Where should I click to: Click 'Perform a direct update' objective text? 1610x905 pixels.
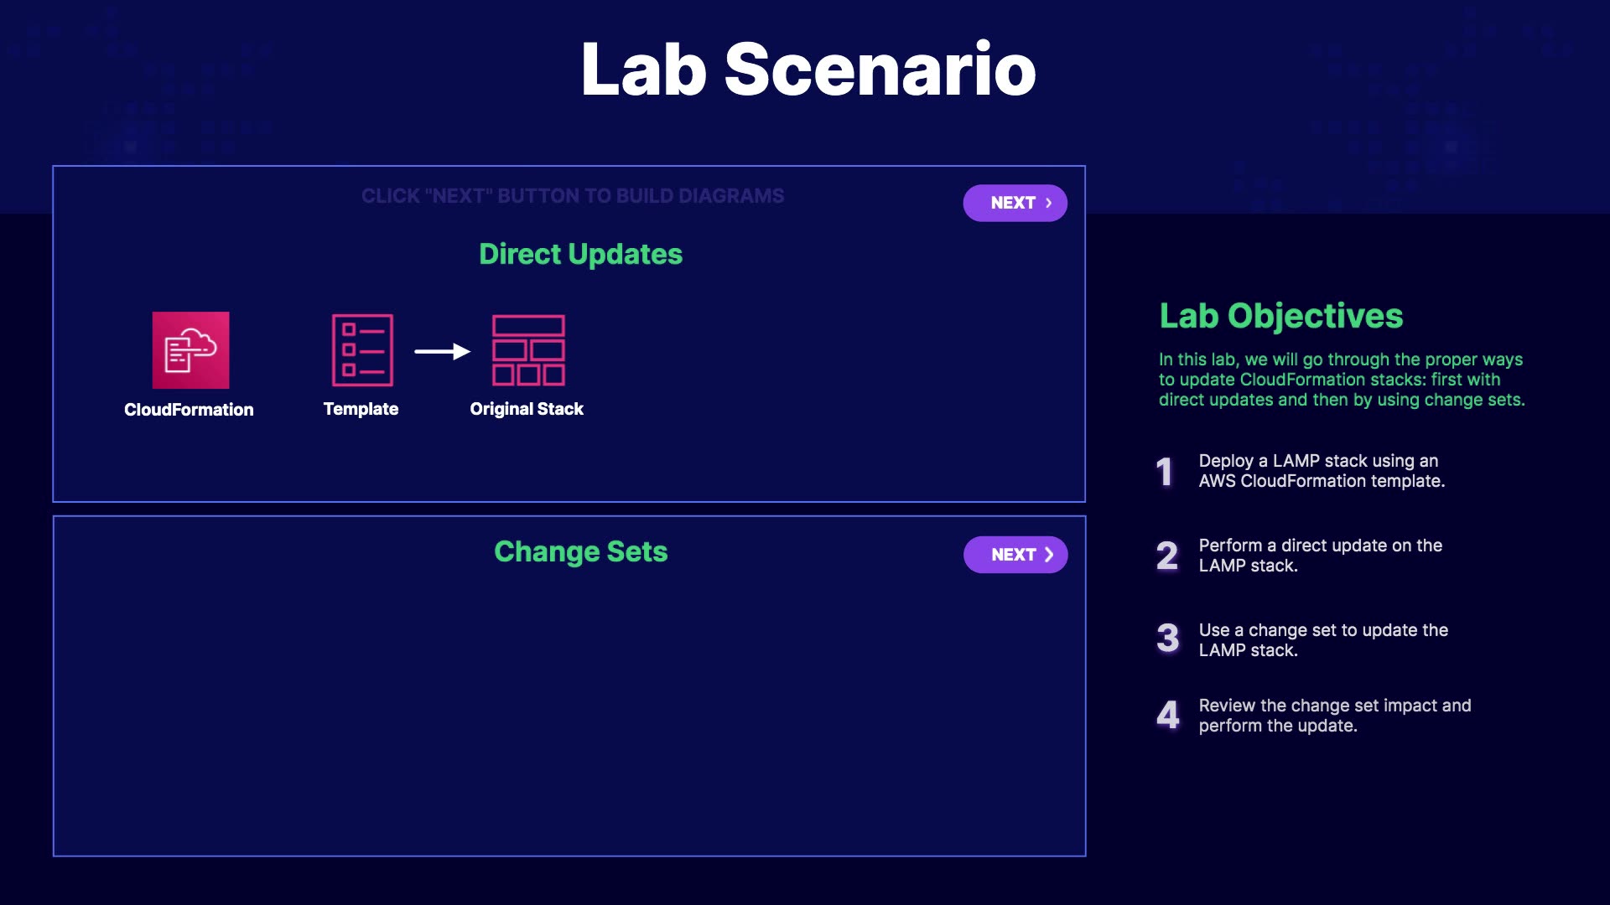coord(1320,556)
